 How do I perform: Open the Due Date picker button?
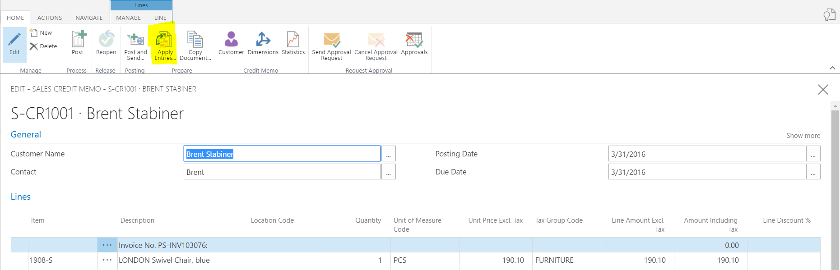813,172
